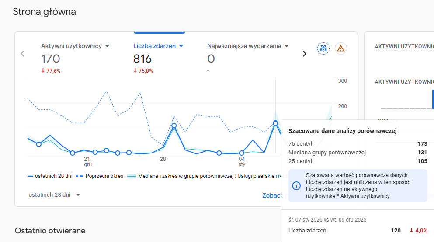Select the Aktywni użytkownicy 170 metric tab
Screen dimensions: 434x242
75,58
